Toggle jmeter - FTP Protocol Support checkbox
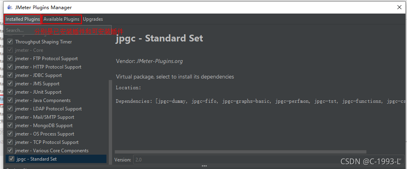The height and width of the screenshot is (169, 407). click(10, 59)
